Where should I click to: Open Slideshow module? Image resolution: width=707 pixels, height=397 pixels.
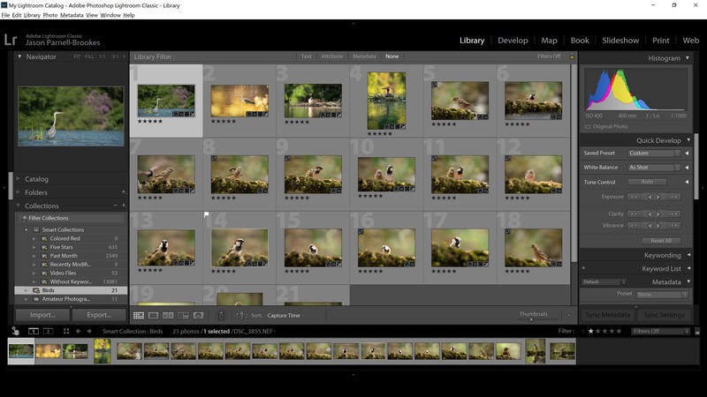tap(620, 41)
